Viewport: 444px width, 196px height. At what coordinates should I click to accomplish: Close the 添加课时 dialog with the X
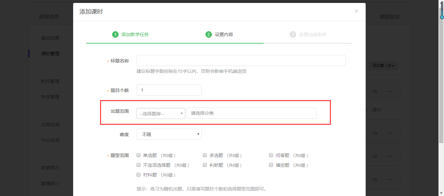coord(356,11)
